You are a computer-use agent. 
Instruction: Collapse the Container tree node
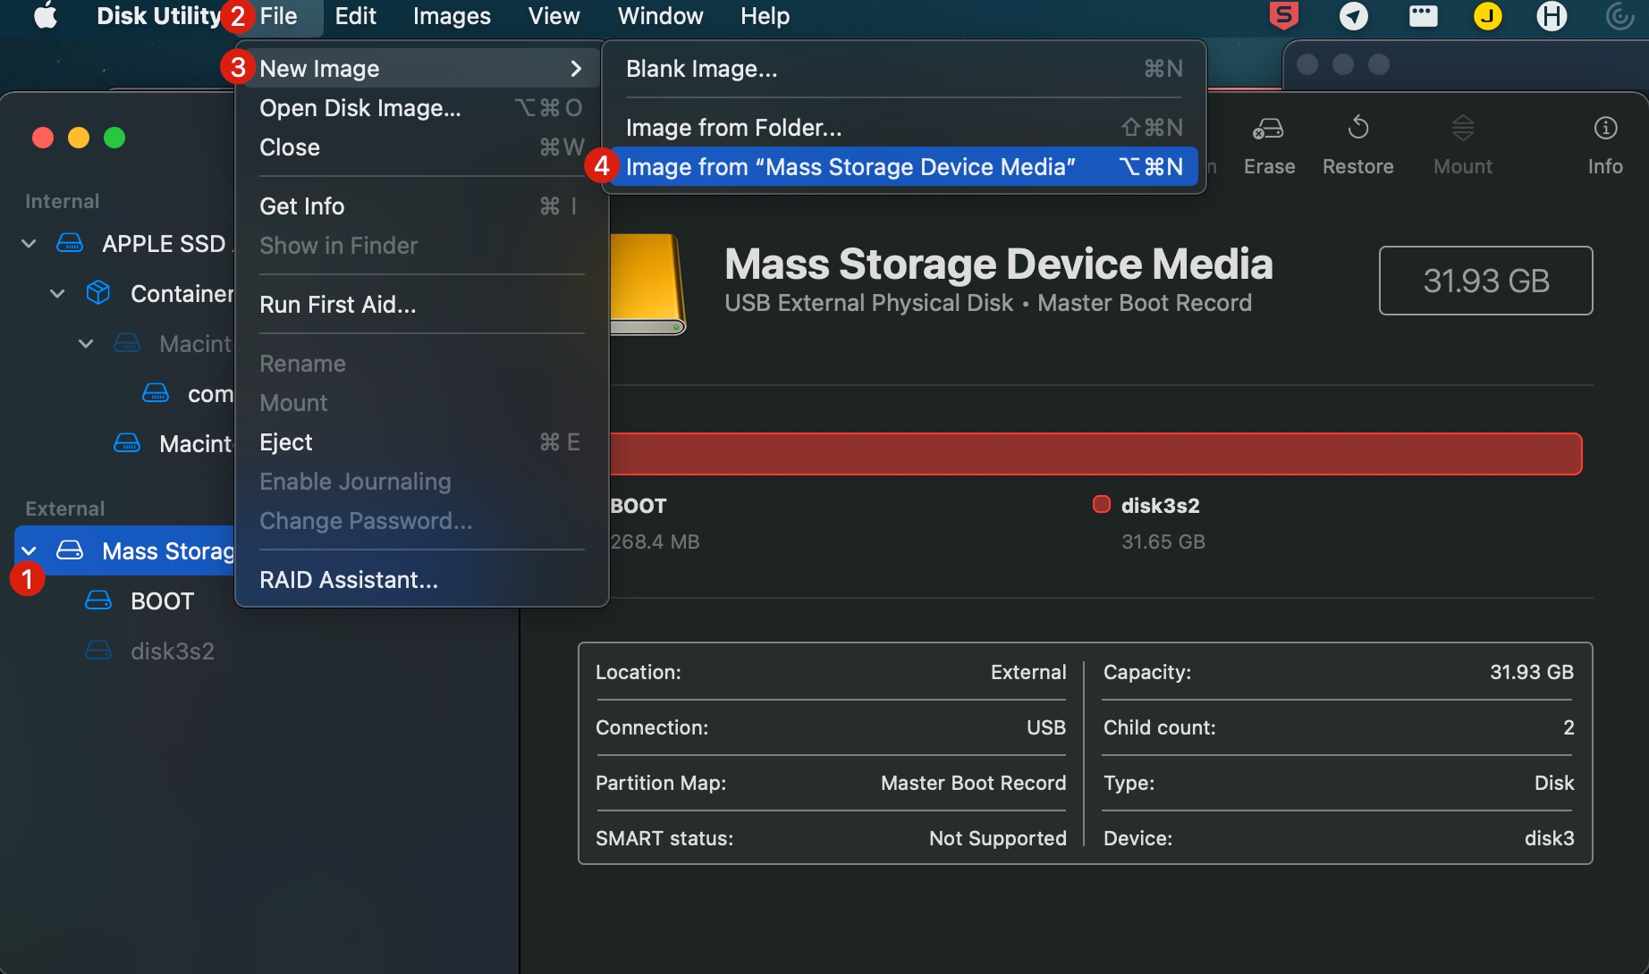(x=57, y=293)
